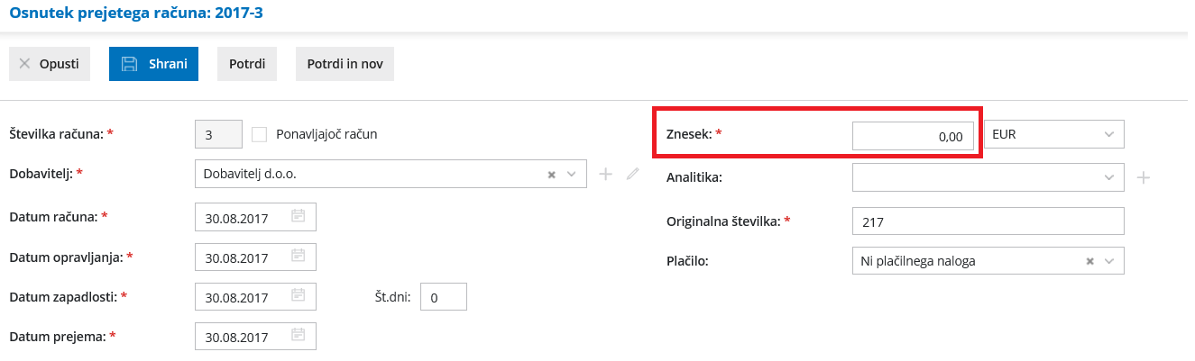The image size is (1195, 361).
Task: Click the Shrani save button
Action: [x=153, y=64]
